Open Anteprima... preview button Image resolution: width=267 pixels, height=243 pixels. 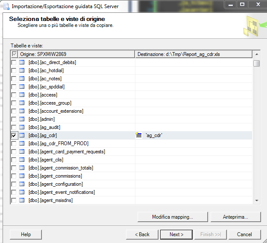click(235, 217)
